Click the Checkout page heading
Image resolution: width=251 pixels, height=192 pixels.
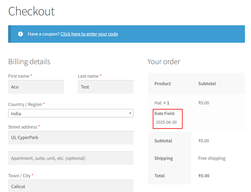[31, 11]
